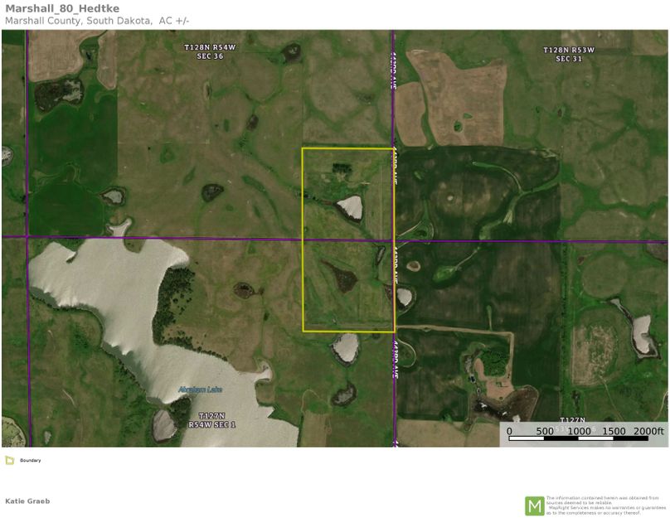Click the 2000ft mark on scale bar
The image size is (670, 518).
pos(648,431)
